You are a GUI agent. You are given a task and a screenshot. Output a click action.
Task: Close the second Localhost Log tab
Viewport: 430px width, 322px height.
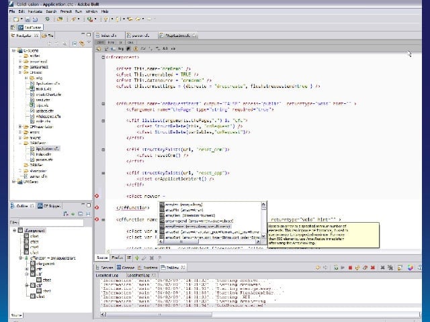pyautogui.click(x=154, y=275)
